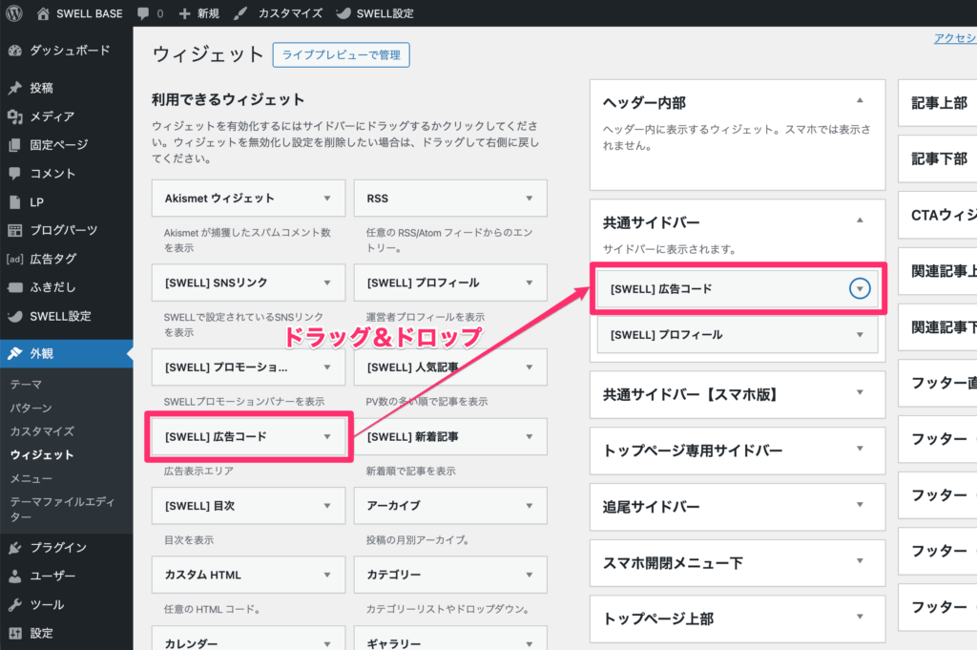Open the 広告タグ sidebar entry
977x650 pixels.
(x=52, y=259)
